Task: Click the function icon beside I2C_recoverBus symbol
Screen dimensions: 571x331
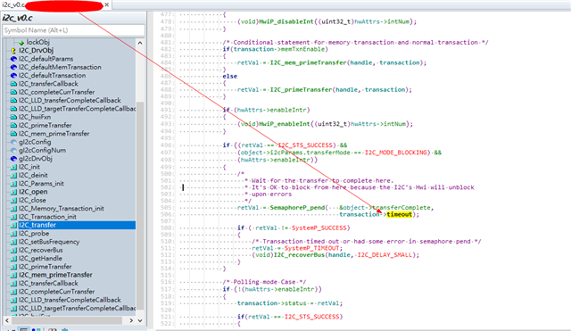Action: point(13,250)
